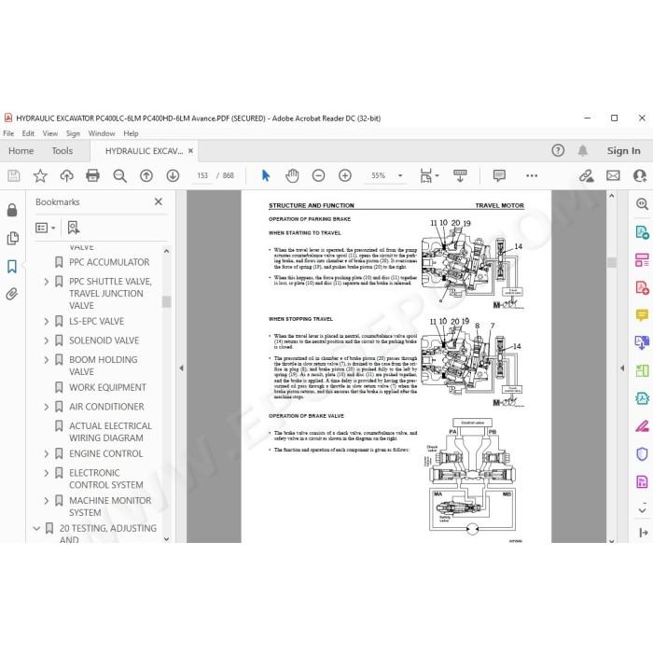Click the page number field
The width and height of the screenshot is (653, 653).
click(202, 175)
